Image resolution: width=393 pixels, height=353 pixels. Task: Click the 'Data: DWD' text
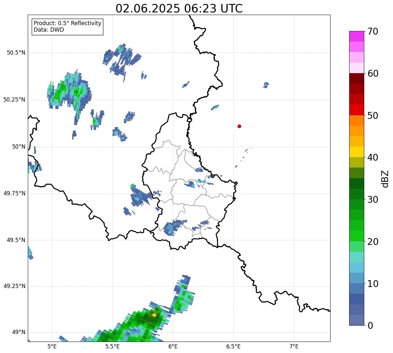click(49, 30)
